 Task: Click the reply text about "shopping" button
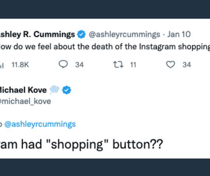(x=82, y=145)
